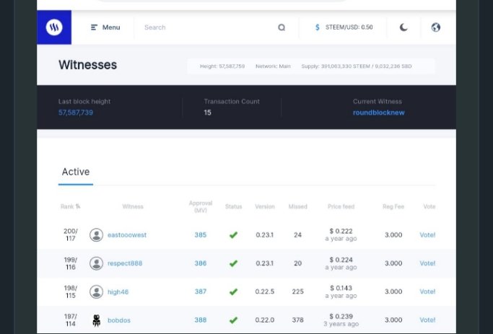Open witness bobdos profile link
The height and width of the screenshot is (334, 493).
[x=119, y=320]
